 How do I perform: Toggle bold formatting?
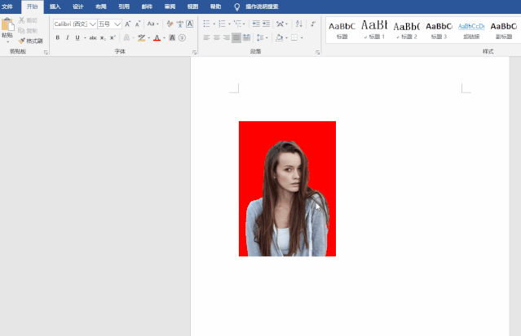[57, 37]
